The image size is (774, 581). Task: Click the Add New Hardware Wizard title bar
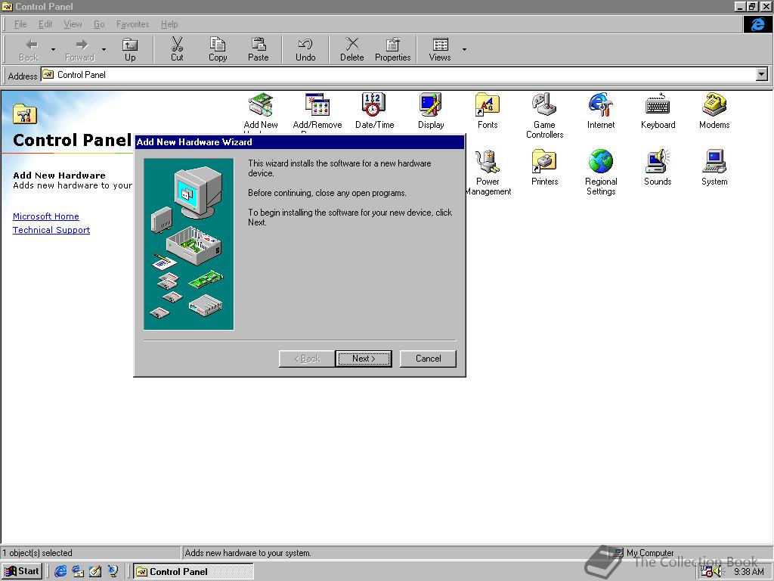299,141
